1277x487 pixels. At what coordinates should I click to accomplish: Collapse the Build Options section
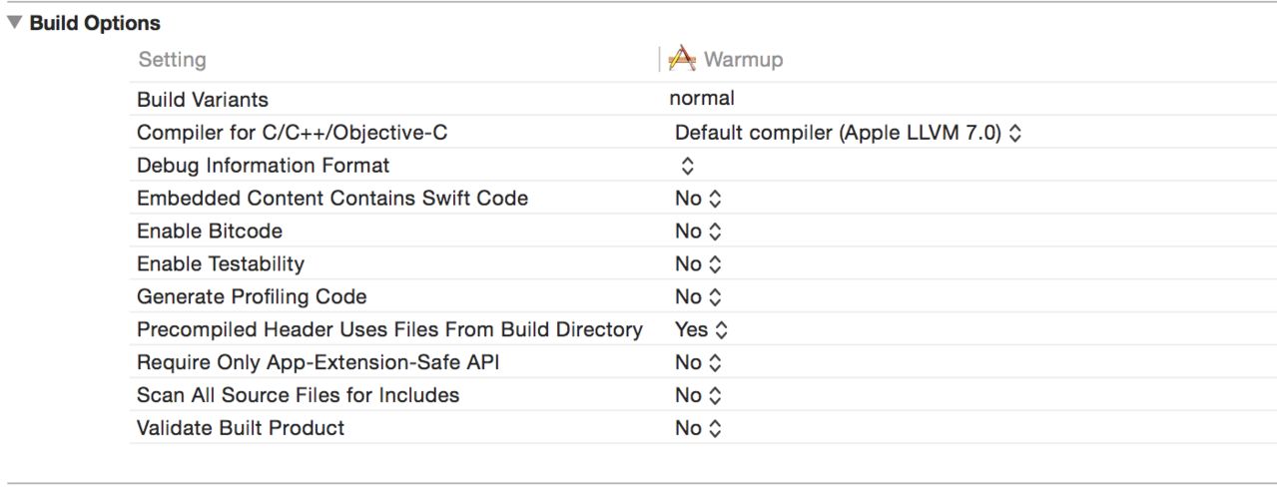click(14, 23)
